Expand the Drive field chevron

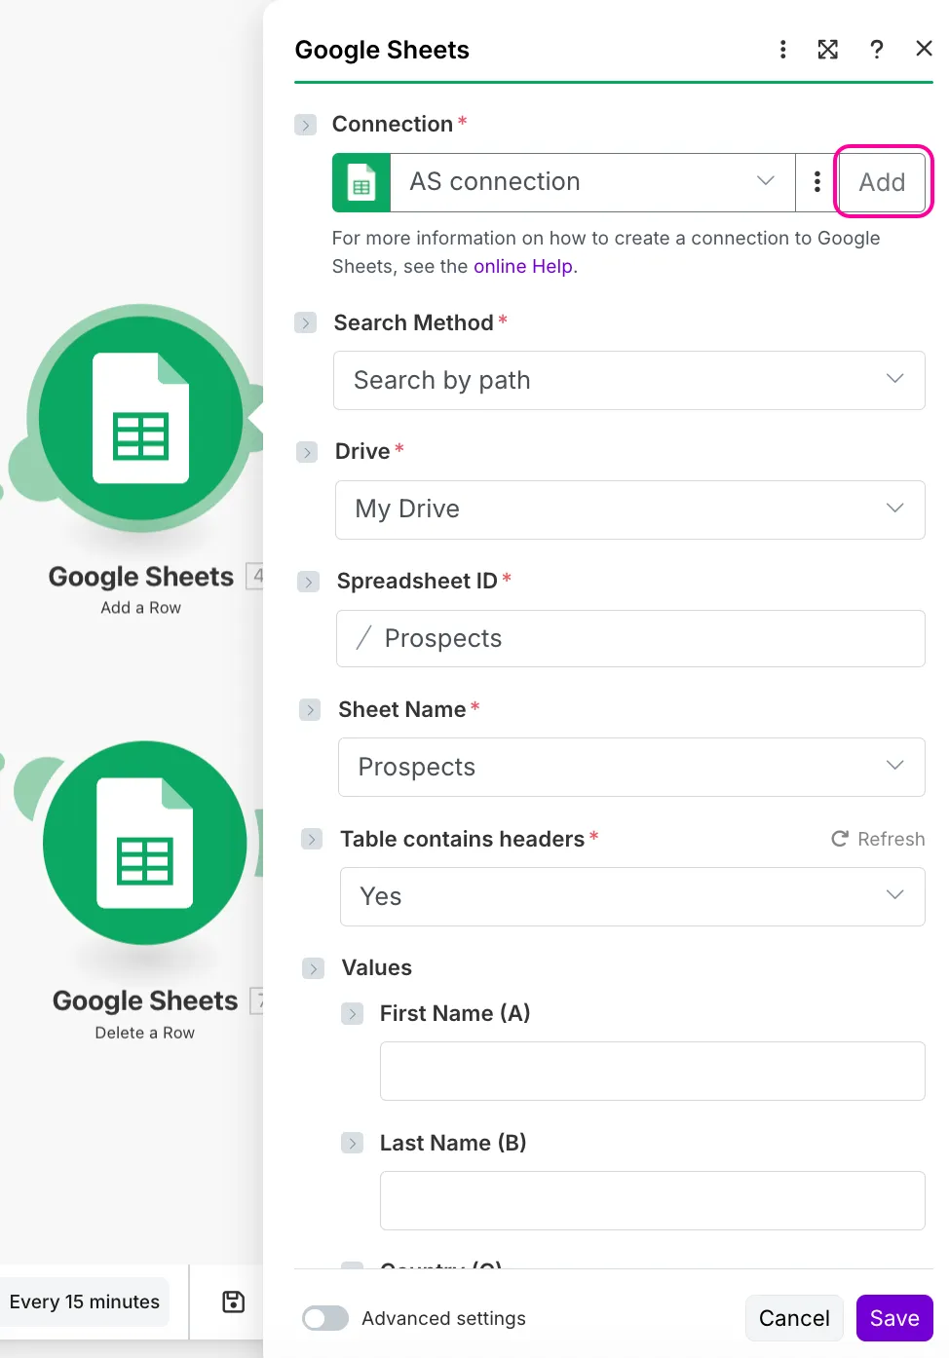click(307, 452)
